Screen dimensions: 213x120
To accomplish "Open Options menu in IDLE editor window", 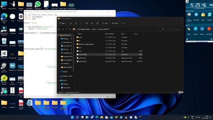I will coord(44,14).
